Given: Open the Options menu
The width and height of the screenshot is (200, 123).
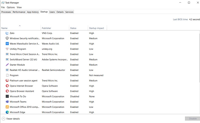Looking at the screenshot, I should tap(11, 7).
